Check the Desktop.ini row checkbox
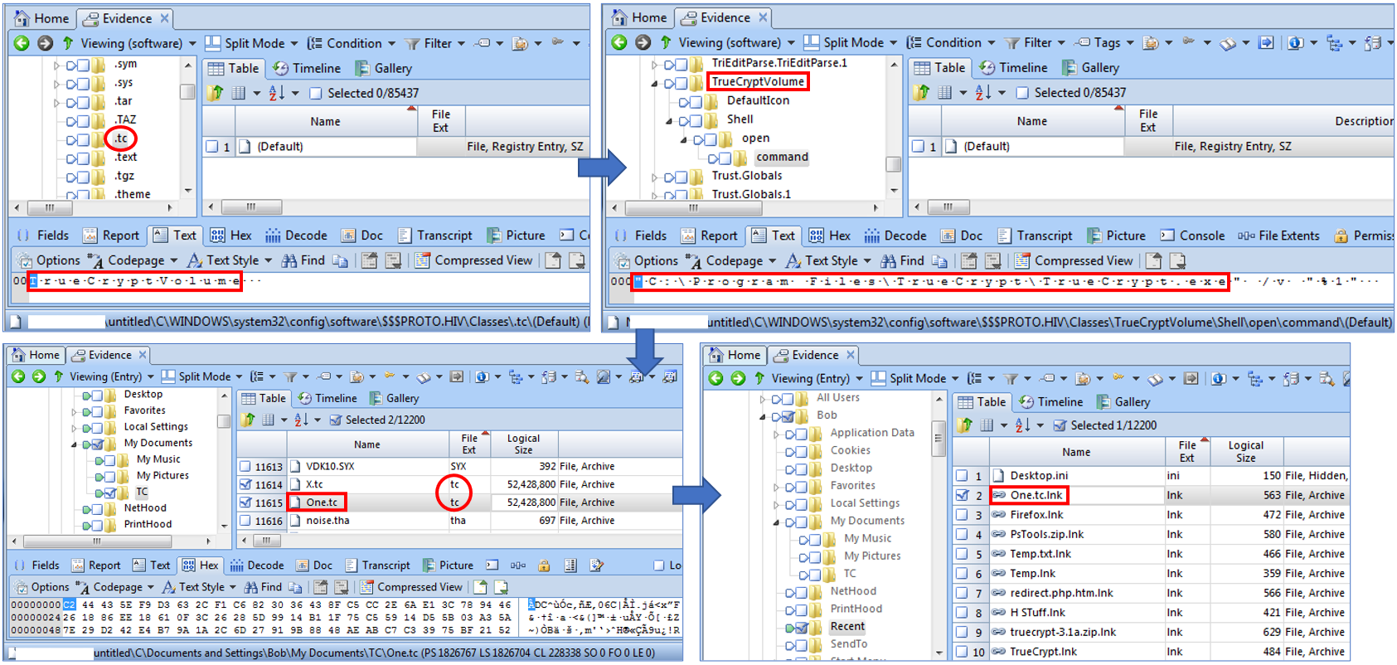Image resolution: width=1397 pixels, height=665 pixels. (x=962, y=476)
